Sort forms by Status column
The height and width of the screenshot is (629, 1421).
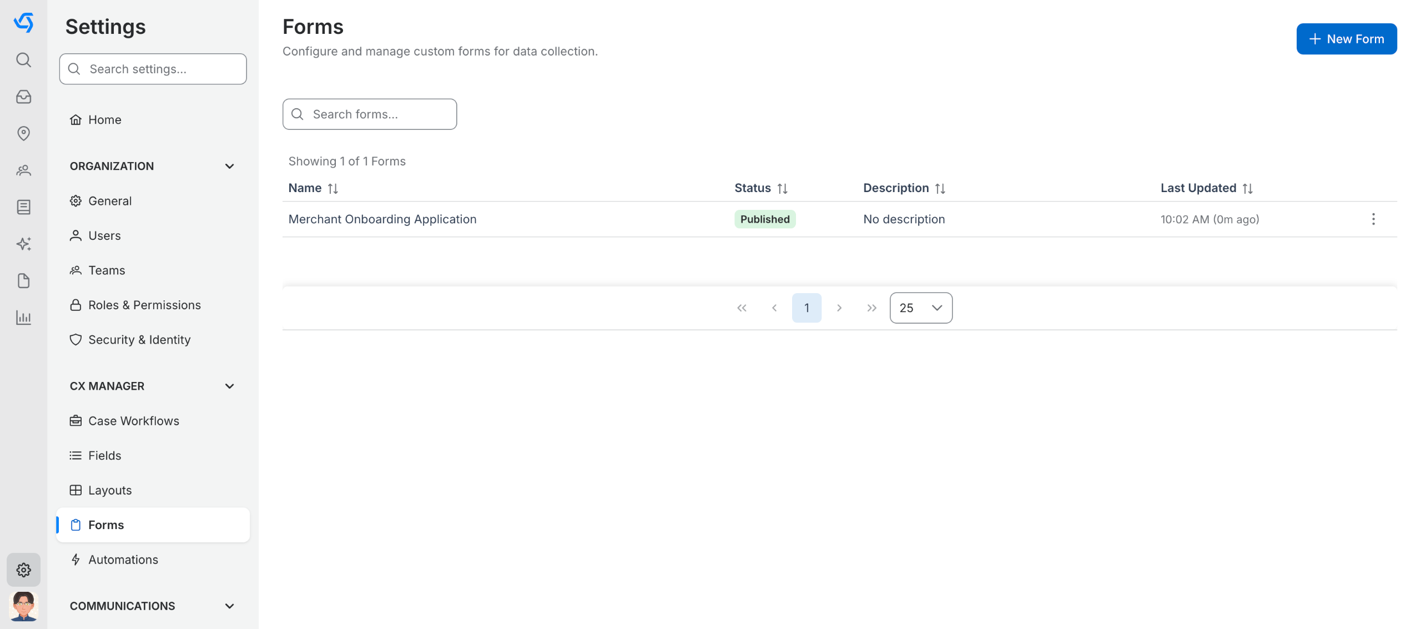click(x=782, y=188)
